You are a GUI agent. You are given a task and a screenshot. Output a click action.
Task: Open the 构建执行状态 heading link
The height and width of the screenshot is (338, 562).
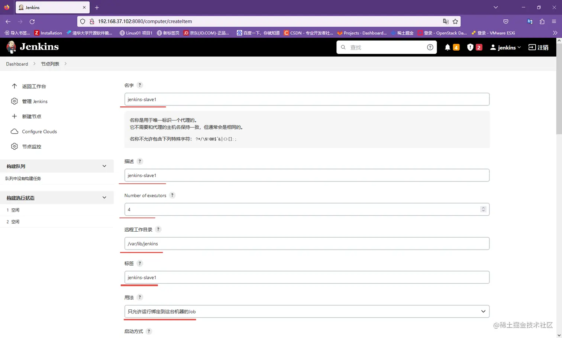20,198
